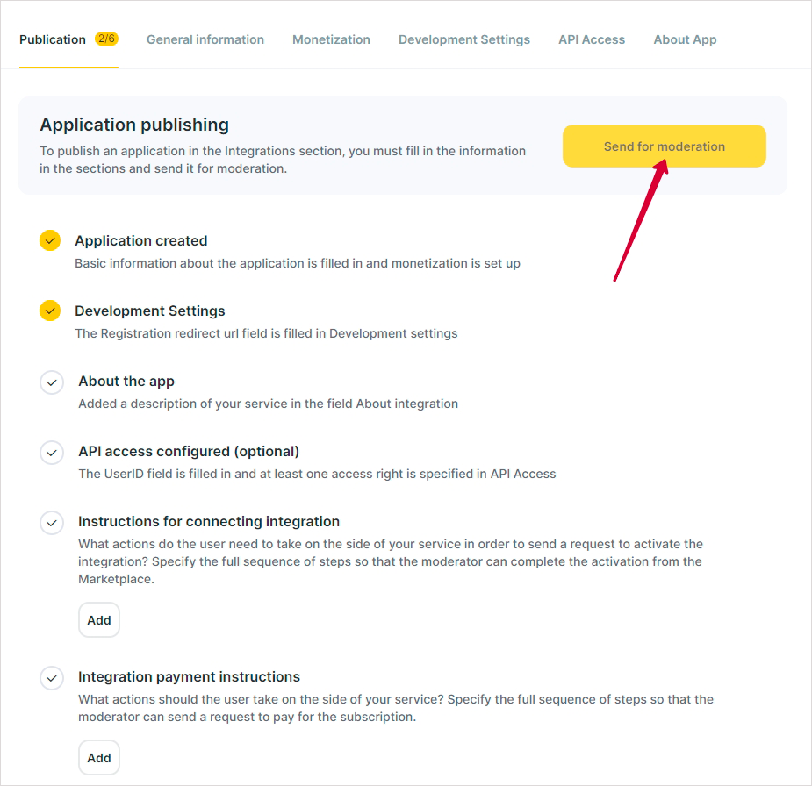812x786 pixels.
Task: Click Send for moderation button
Action: [x=665, y=146]
